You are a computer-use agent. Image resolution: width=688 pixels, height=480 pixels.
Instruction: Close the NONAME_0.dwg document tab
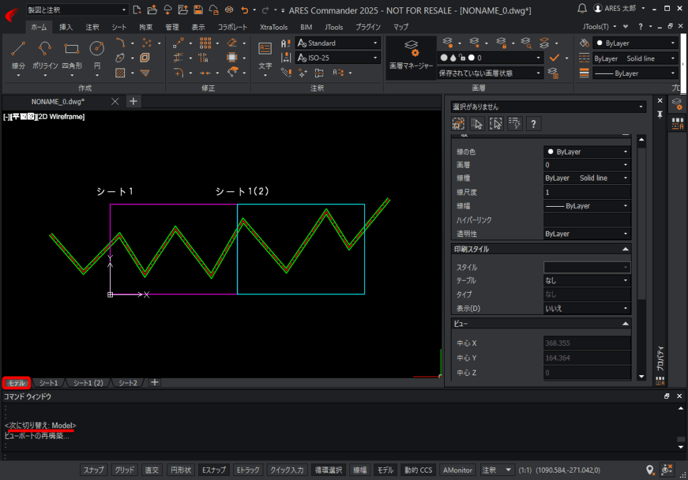(115, 101)
